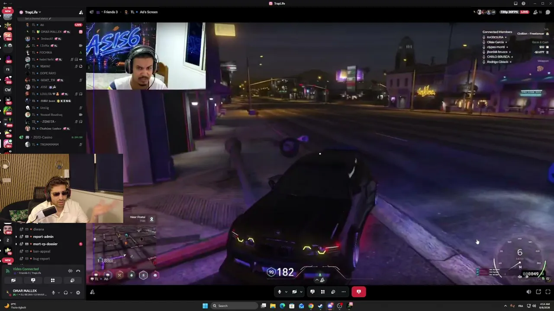Open the rs server in the server list
This screenshot has height=311, width=554.
(8, 69)
